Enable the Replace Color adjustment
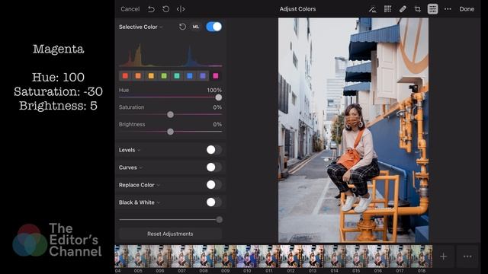Image resolution: width=488 pixels, height=274 pixels. pyautogui.click(x=213, y=184)
